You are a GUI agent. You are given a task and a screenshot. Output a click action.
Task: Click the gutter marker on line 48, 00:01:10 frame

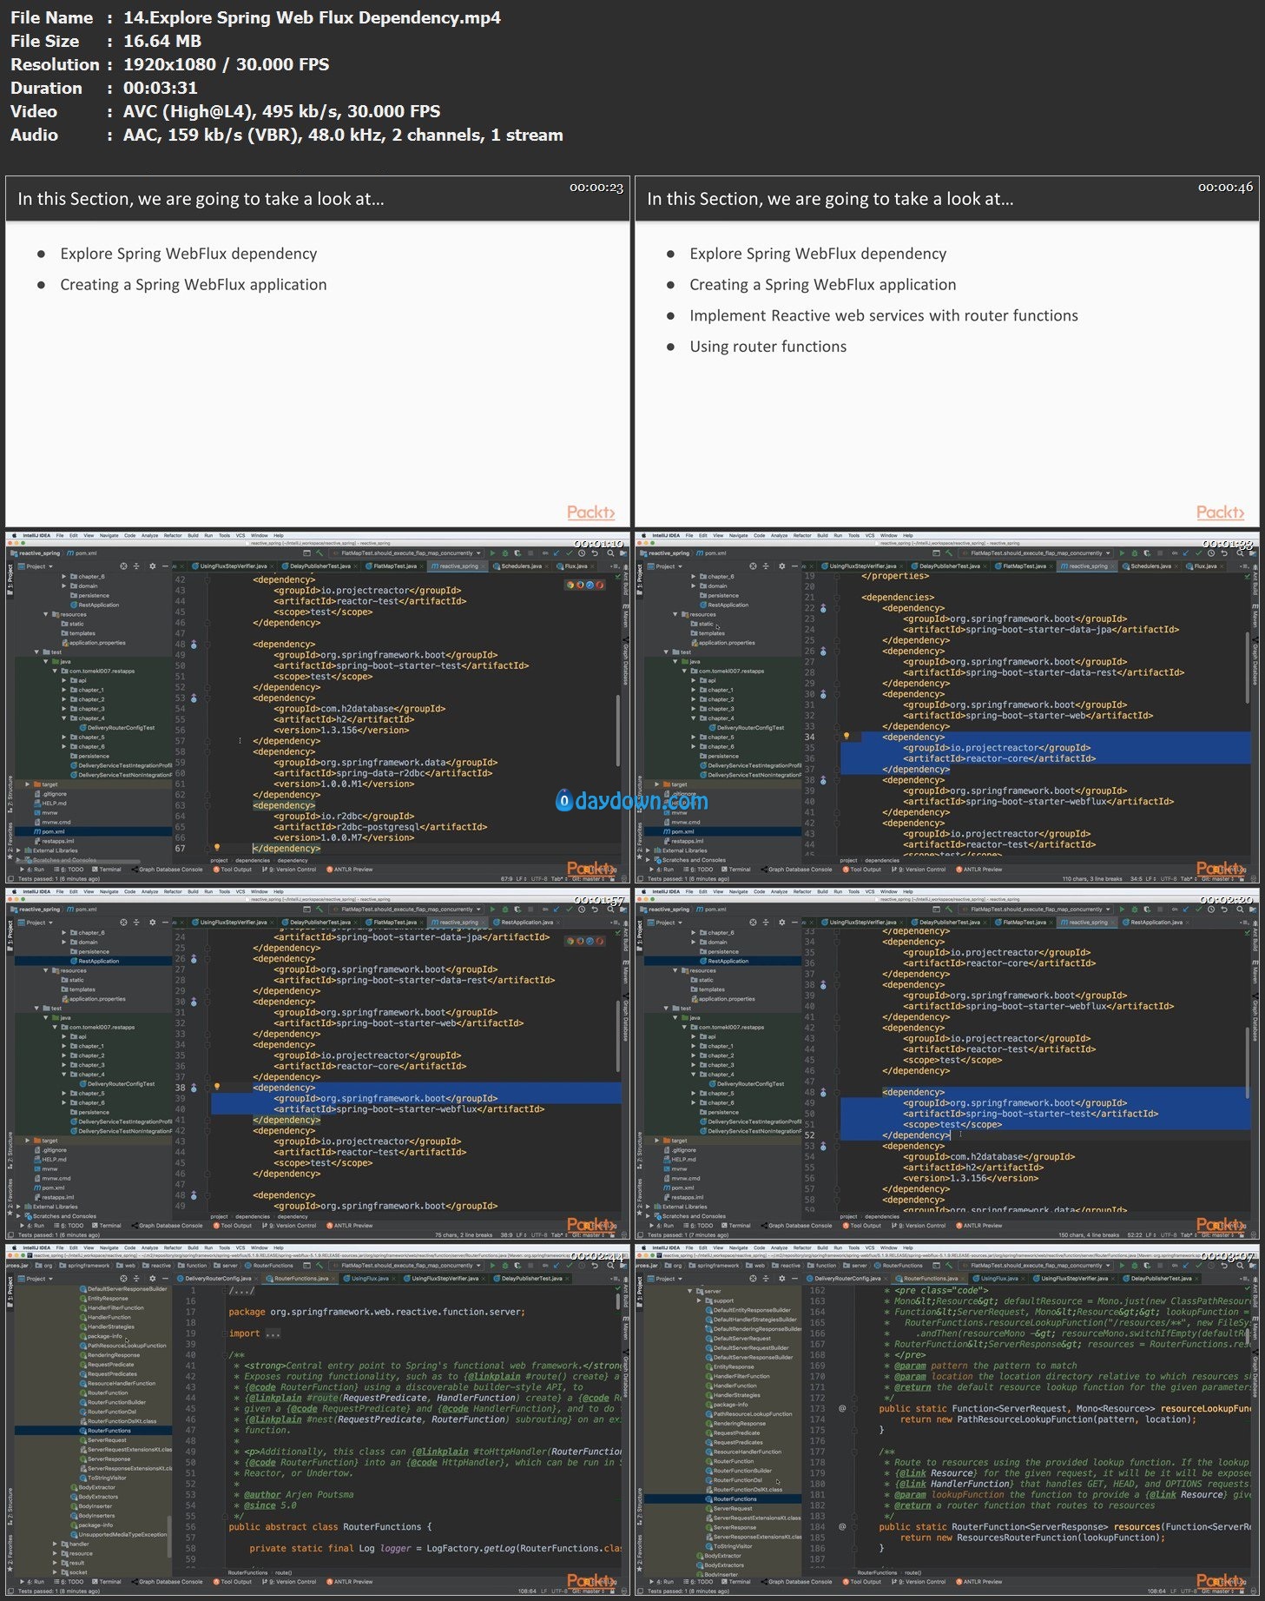tap(194, 645)
